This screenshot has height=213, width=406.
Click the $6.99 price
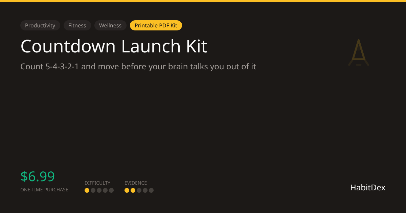pyautogui.click(x=38, y=176)
